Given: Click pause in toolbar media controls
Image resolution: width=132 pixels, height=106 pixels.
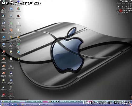Looking at the screenshot, I should tap(55, 101).
